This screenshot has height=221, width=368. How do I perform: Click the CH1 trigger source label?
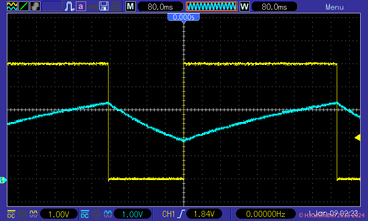(x=169, y=214)
